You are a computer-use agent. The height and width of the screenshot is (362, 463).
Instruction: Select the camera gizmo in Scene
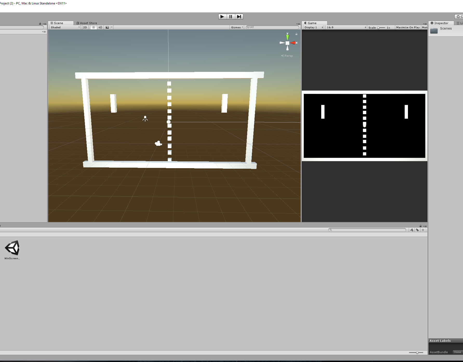tap(158, 143)
